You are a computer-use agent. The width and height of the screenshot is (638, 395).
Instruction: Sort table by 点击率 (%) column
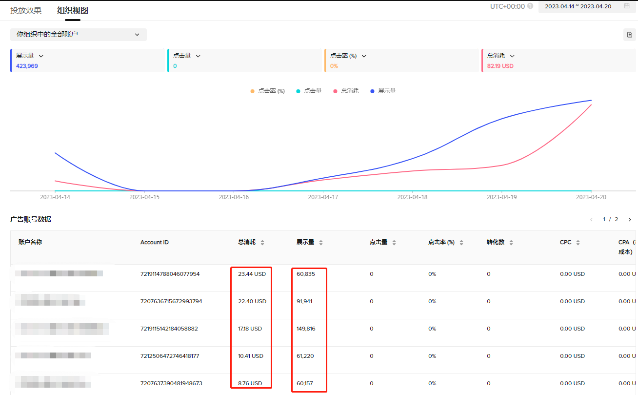point(461,243)
